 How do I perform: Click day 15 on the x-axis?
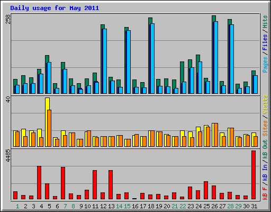(127, 206)
